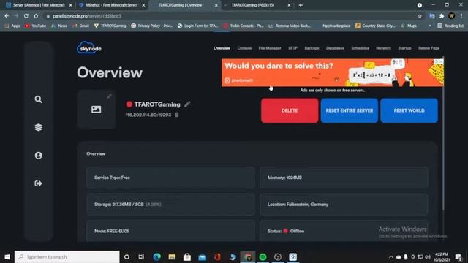Click the Task View taskbar icon
Screen dimensions: 468x263
141,256
